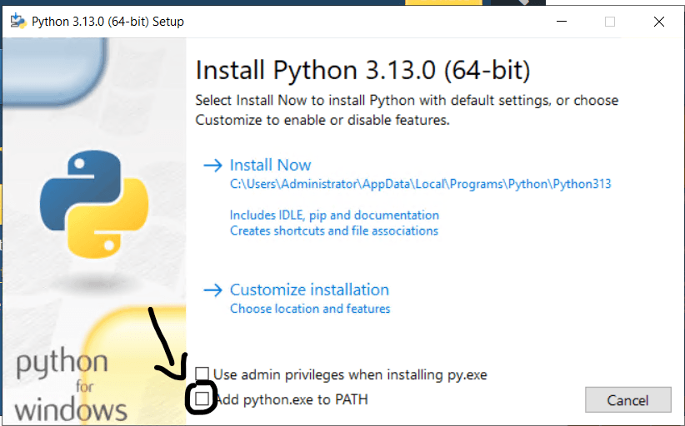Click the Python installer icon in title bar
The width and height of the screenshot is (685, 426).
(x=18, y=22)
